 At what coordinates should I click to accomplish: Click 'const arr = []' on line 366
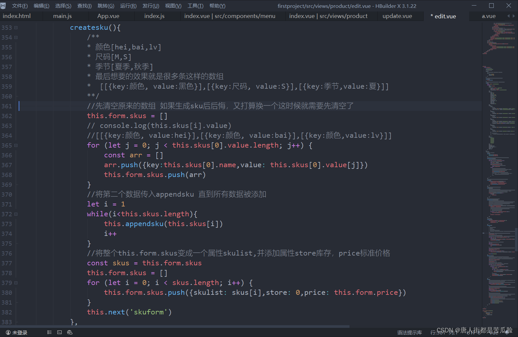(x=133, y=155)
